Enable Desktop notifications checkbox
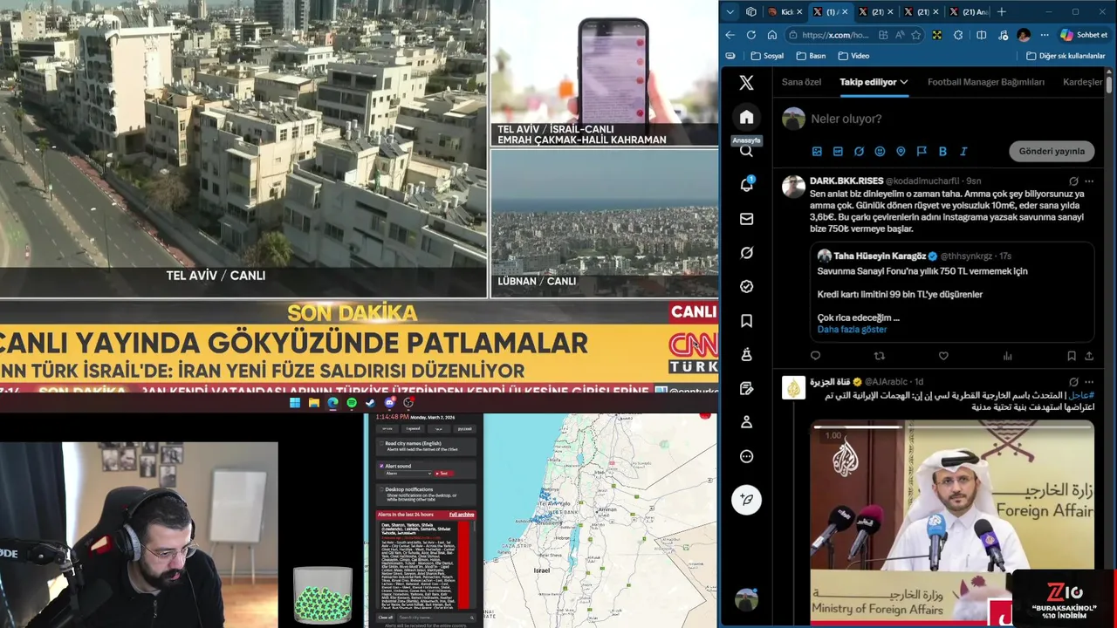The image size is (1117, 628). click(381, 489)
